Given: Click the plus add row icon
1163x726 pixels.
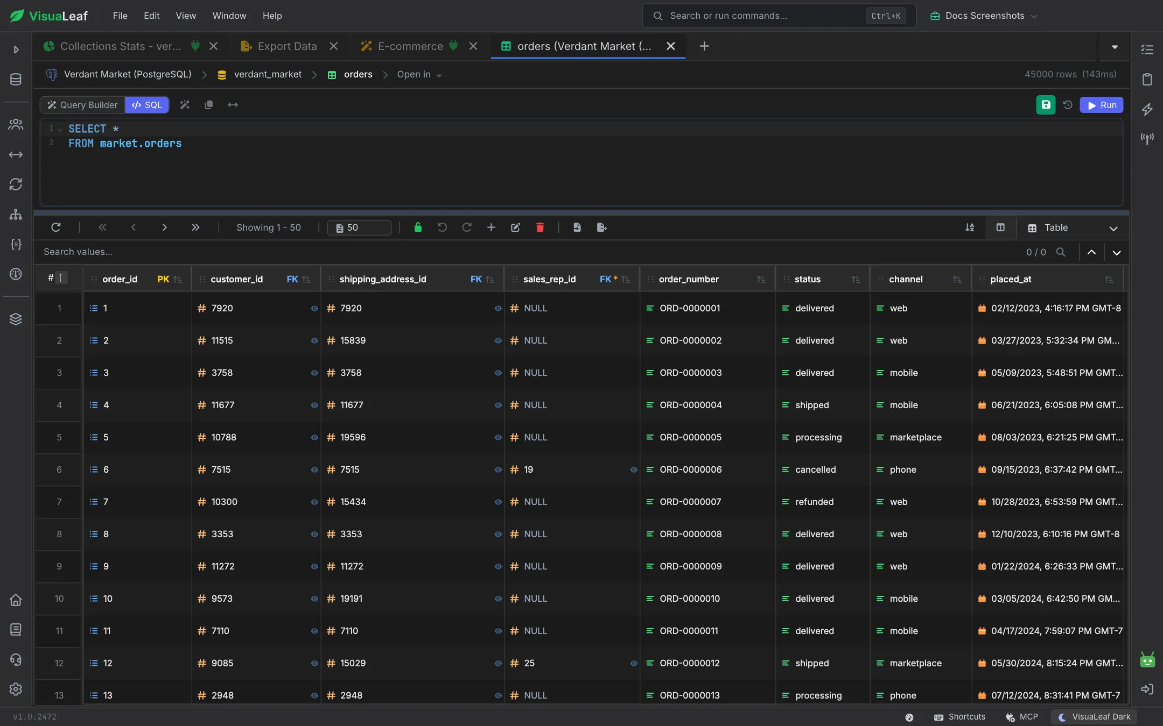Looking at the screenshot, I should [491, 227].
